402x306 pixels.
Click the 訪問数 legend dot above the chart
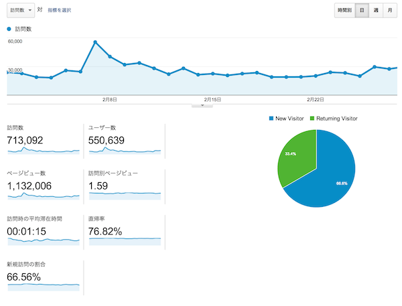point(9,29)
